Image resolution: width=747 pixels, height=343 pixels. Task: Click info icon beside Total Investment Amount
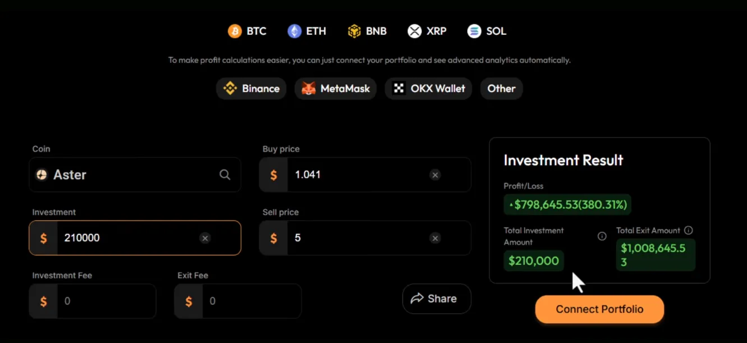(x=602, y=236)
